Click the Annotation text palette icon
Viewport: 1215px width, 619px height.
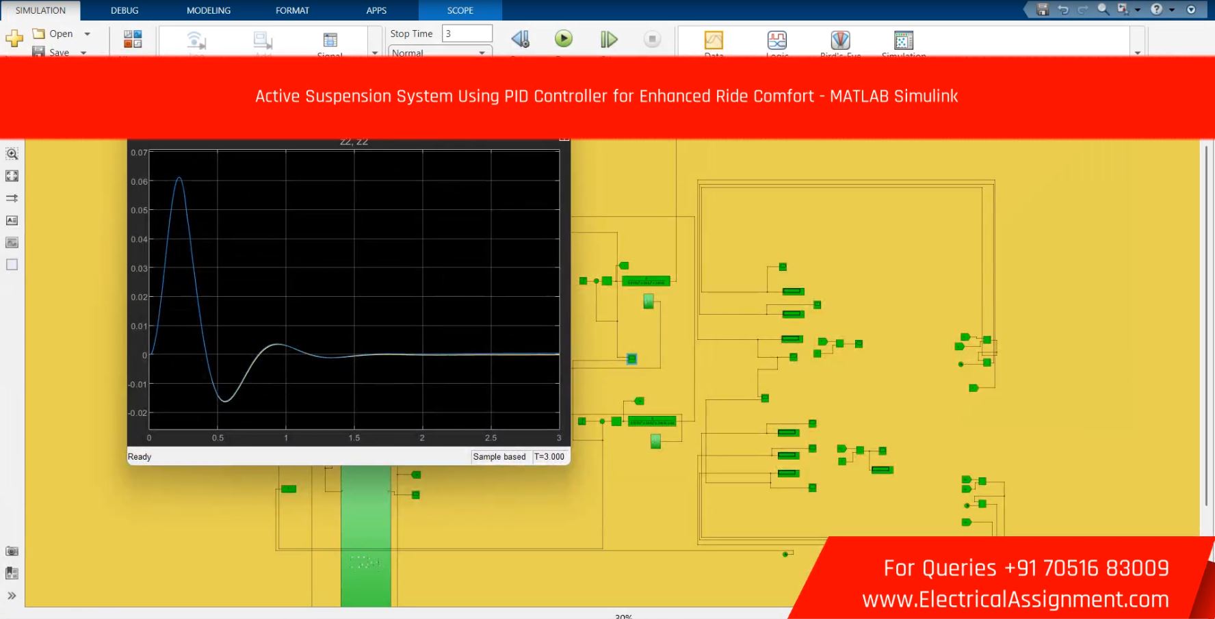click(12, 220)
